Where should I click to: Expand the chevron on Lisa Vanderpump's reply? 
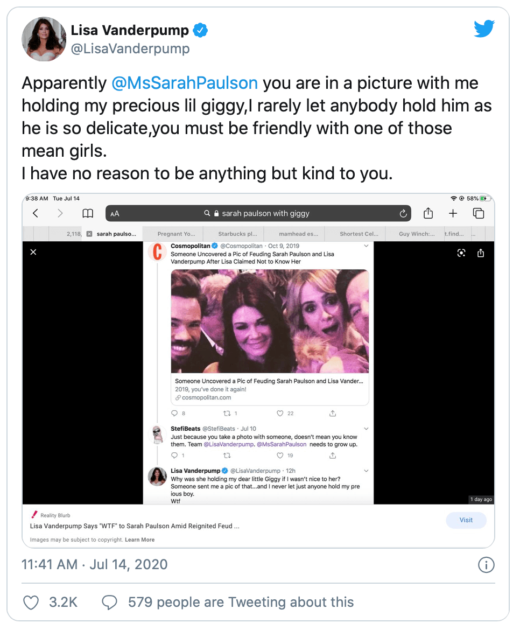point(366,471)
